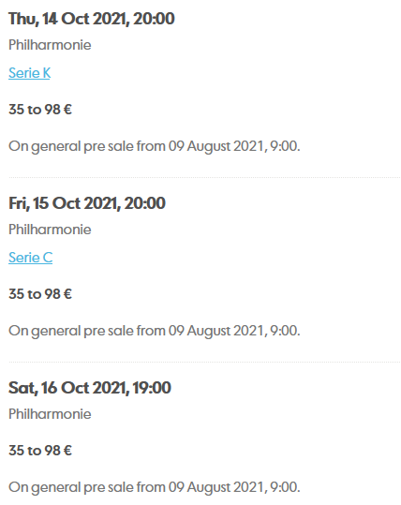The width and height of the screenshot is (401, 505).
Task: Click the presale notice below Serie K concert
Action: (x=155, y=146)
